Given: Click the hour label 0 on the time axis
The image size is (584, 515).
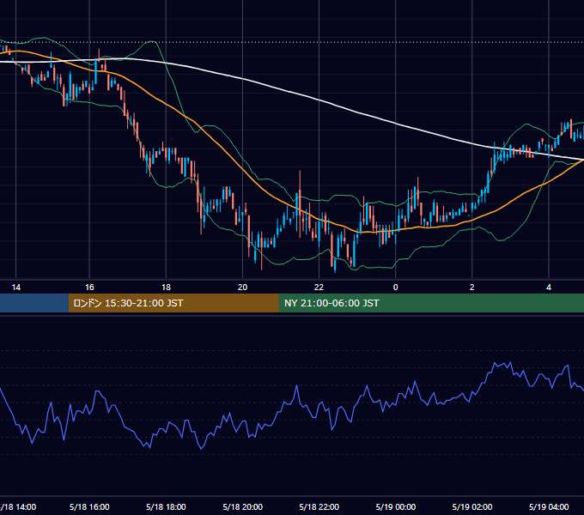Looking at the screenshot, I should (396, 288).
